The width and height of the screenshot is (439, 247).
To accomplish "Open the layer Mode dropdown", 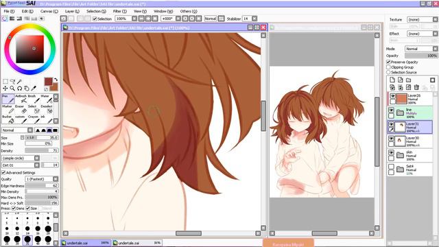I will pyautogui.click(x=421, y=49).
